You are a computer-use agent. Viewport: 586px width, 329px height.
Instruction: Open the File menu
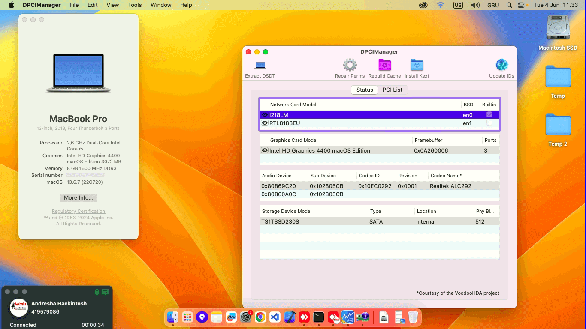pyautogui.click(x=74, y=5)
